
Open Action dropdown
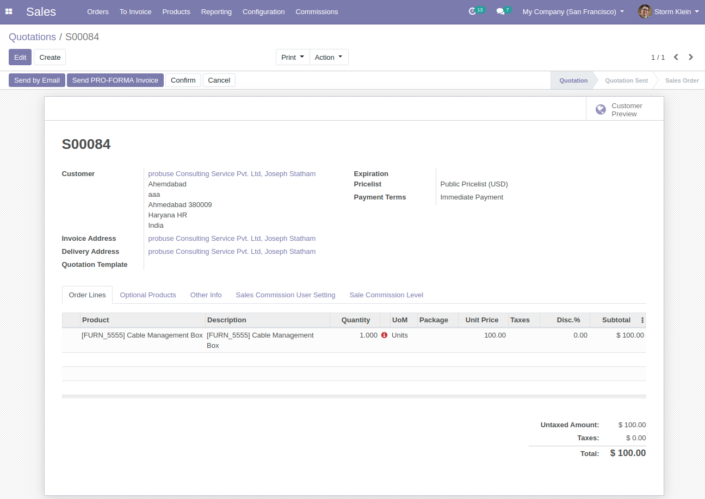click(329, 57)
